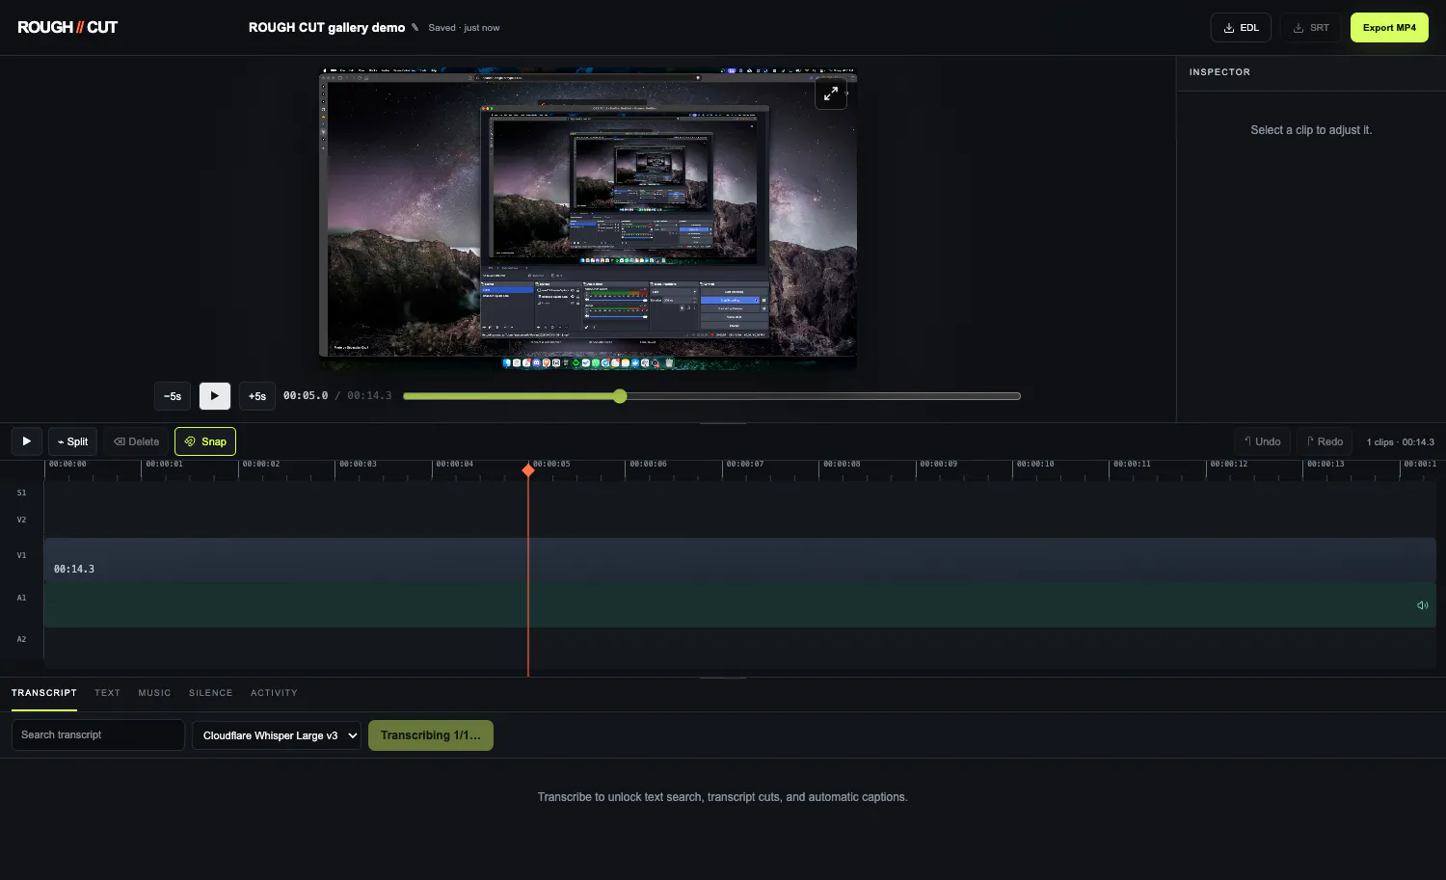Open the Music tab
Image resolution: width=1446 pixels, height=880 pixels.
(x=154, y=693)
